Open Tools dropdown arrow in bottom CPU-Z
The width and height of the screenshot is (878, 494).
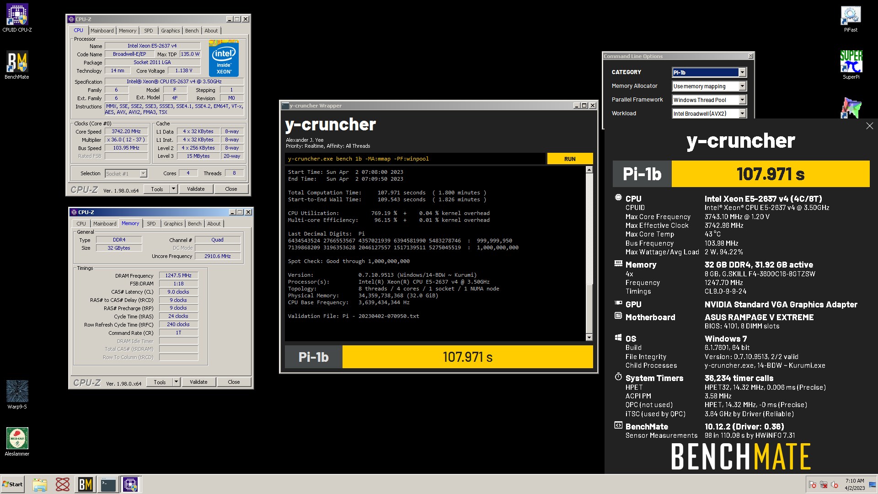(176, 382)
